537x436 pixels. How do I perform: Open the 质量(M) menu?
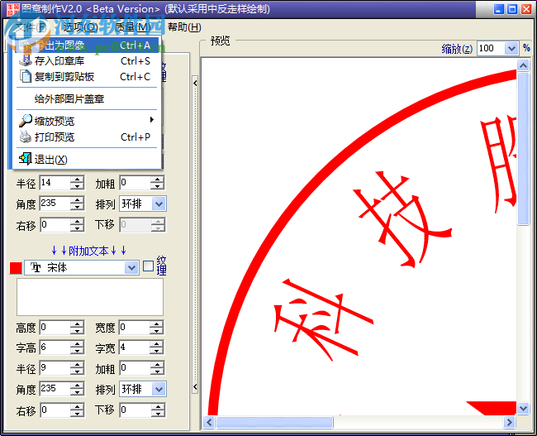[133, 27]
